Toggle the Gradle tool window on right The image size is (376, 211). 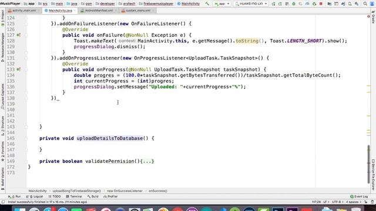pyautogui.click(x=373, y=17)
